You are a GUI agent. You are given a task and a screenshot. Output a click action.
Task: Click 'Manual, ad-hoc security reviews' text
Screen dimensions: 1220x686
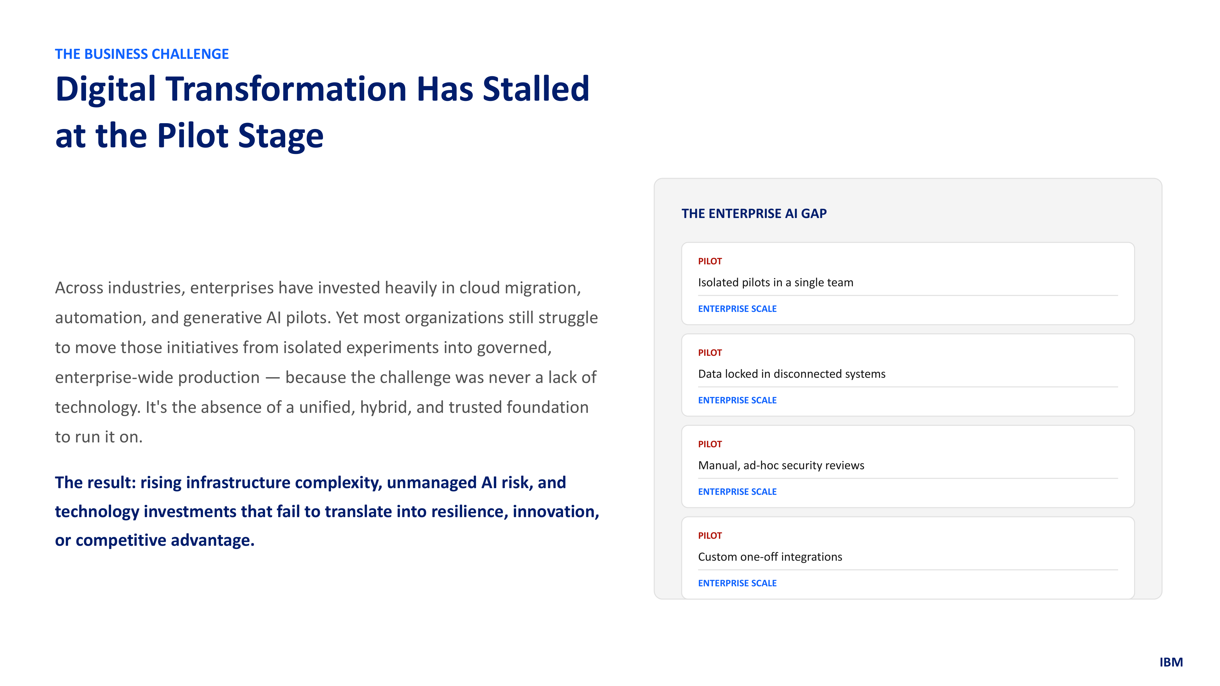pyautogui.click(x=781, y=465)
